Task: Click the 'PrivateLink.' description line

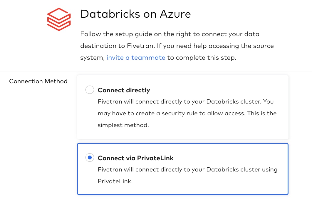Action: tap(115, 181)
